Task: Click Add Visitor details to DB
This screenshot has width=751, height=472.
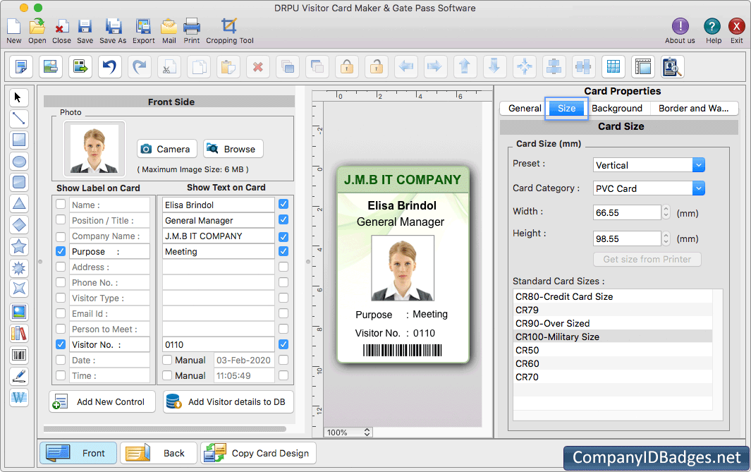Action: 228,401
